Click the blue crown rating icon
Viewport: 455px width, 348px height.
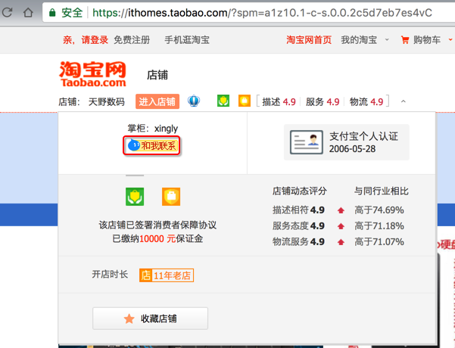(x=194, y=101)
